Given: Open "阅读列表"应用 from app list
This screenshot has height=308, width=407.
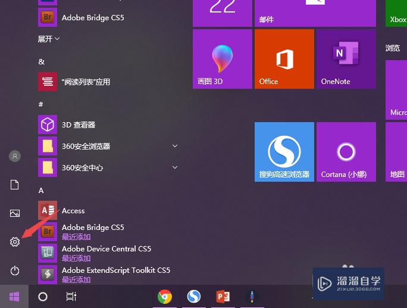Looking at the screenshot, I should pos(109,82).
